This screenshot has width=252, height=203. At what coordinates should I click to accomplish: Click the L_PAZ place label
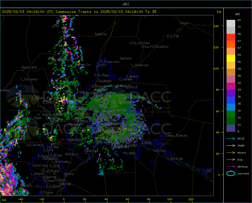pos(207,171)
